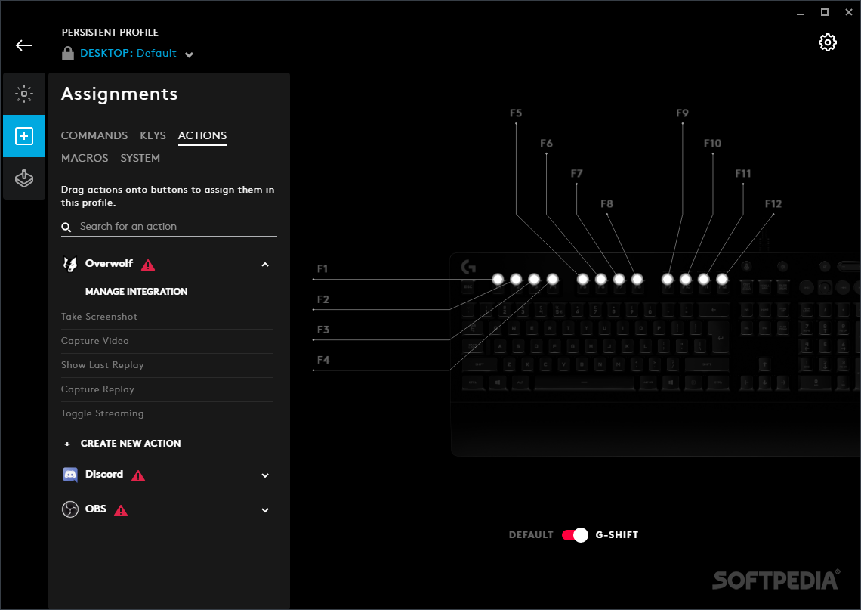This screenshot has width=861, height=610.
Task: Switch to the KEYS tab
Action: [x=153, y=135]
